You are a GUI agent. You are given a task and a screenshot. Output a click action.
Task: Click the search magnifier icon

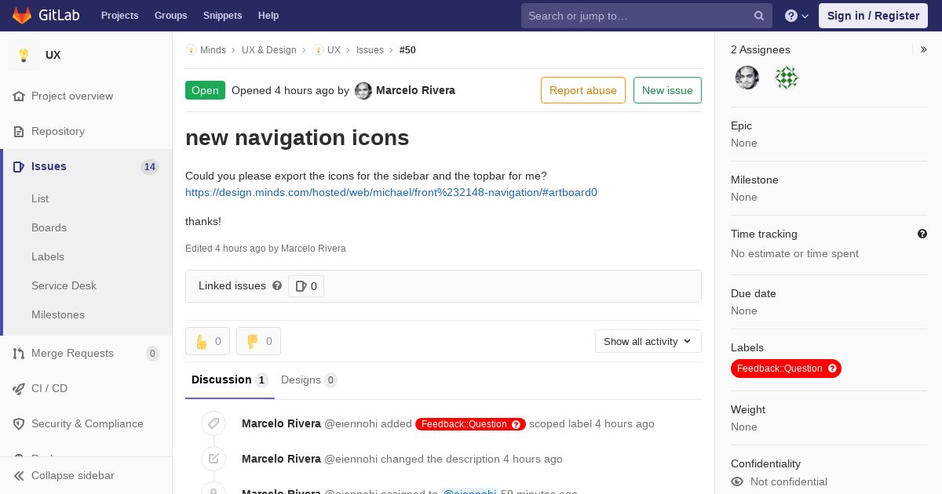click(759, 16)
